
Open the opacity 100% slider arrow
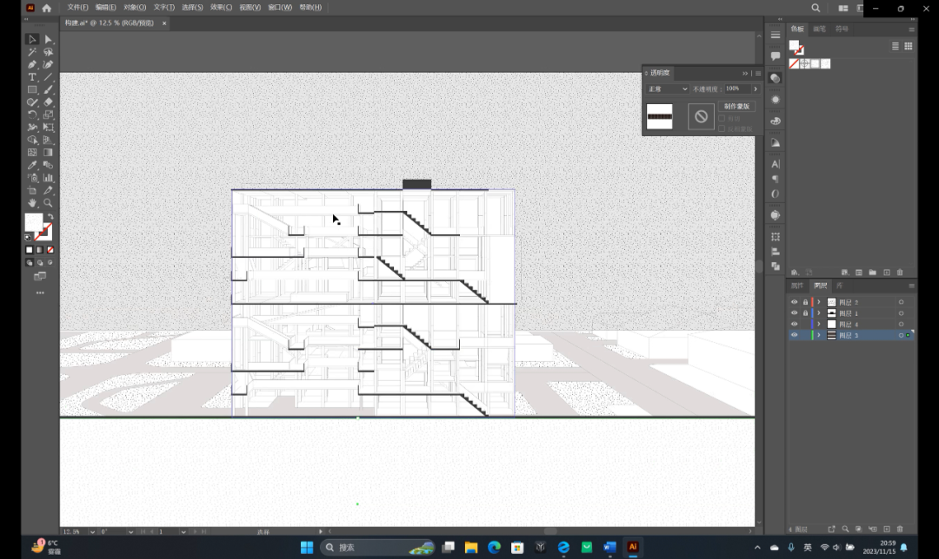[756, 89]
